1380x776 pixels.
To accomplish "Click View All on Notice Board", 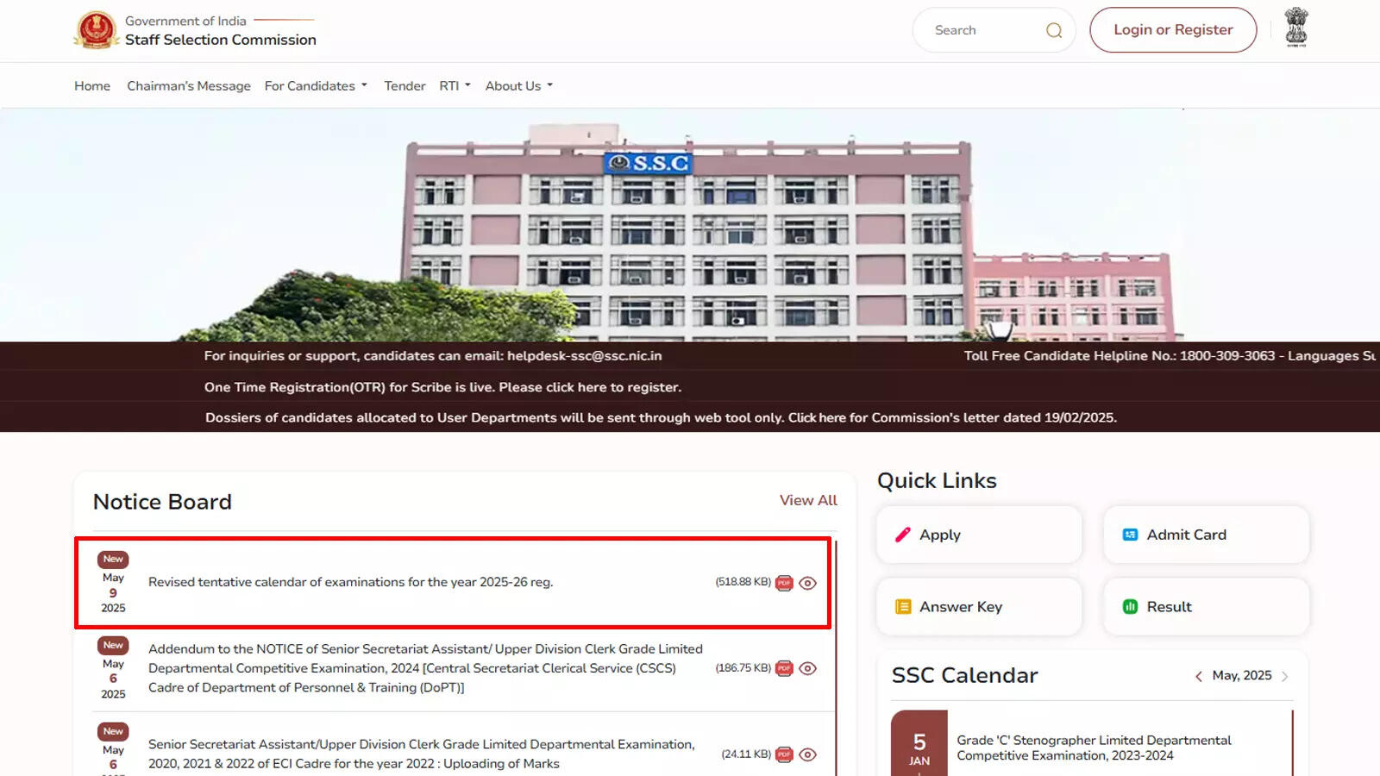I will point(808,500).
